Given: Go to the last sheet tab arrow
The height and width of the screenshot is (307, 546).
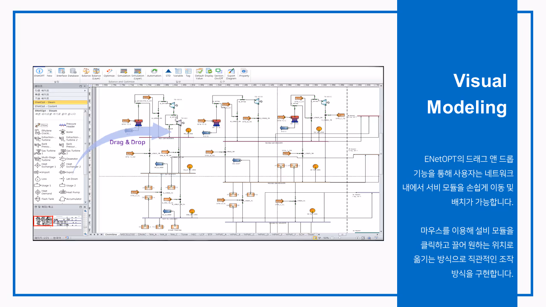Looking at the screenshot, I should click(102, 235).
